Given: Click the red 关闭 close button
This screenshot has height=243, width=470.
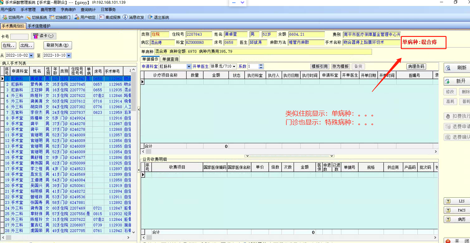Looking at the screenshot, I should [x=457, y=241].
